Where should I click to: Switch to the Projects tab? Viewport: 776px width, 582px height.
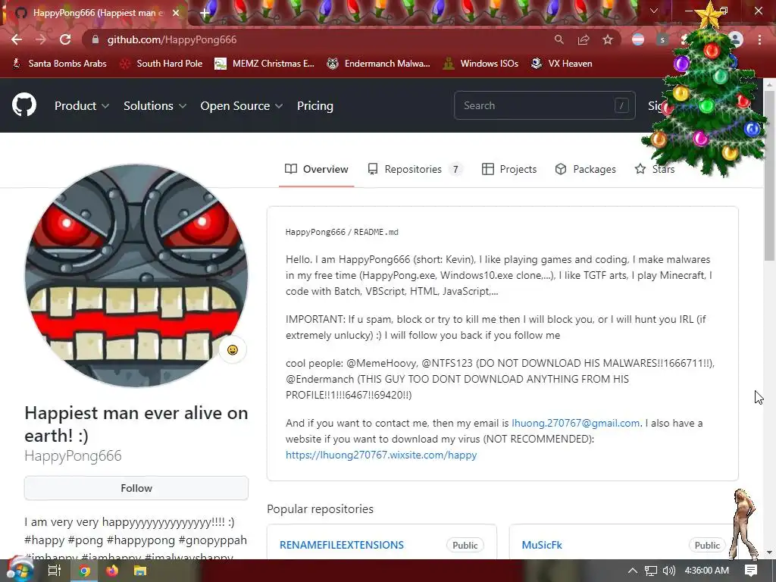click(509, 169)
